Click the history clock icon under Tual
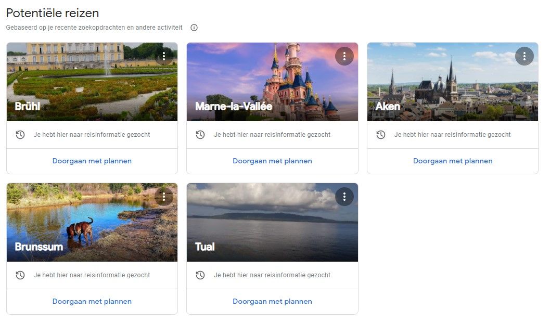 (200, 275)
